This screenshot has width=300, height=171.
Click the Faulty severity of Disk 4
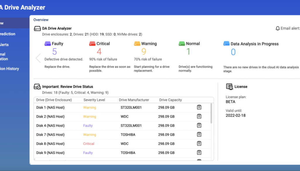(88, 126)
